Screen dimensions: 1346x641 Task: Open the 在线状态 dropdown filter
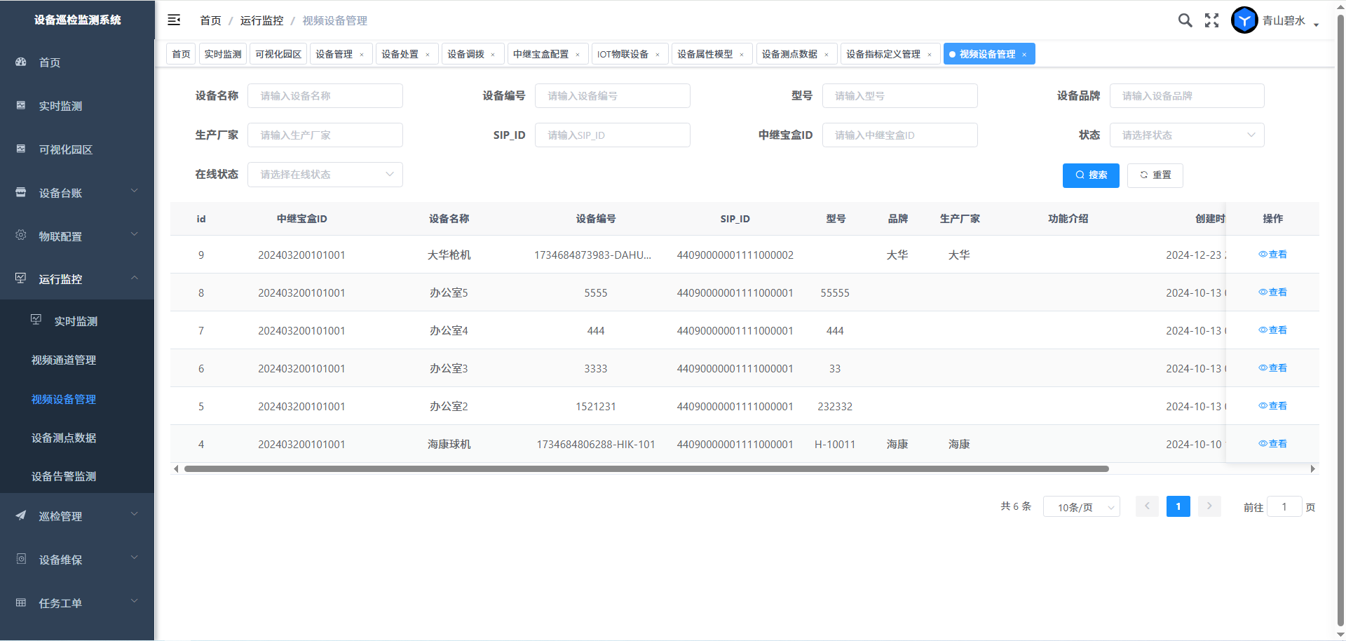325,175
